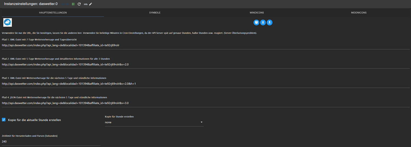The height and width of the screenshot is (147, 411).
Task: Click the upload configuration round button
Action: coord(263,23)
